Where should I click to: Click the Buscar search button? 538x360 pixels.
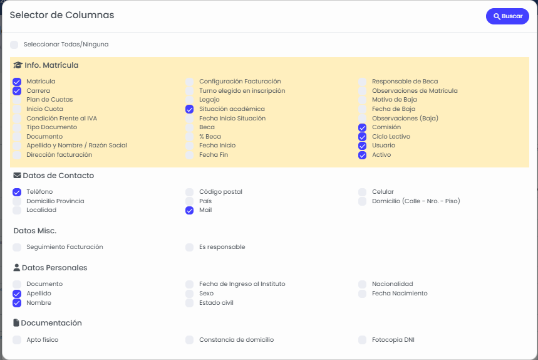point(507,16)
